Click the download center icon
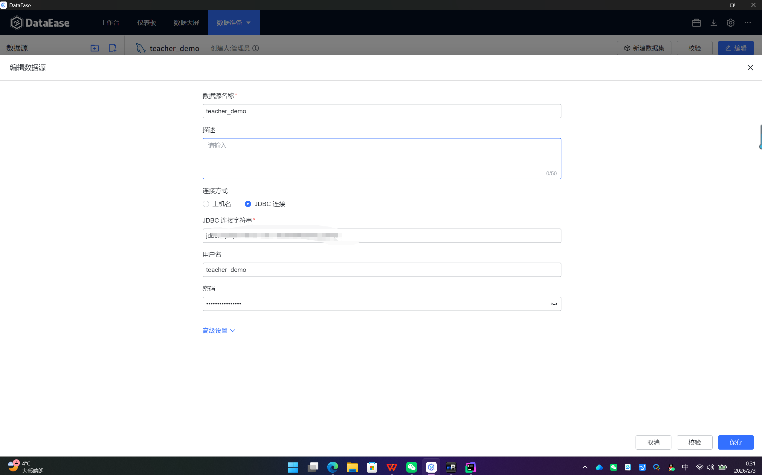Image resolution: width=762 pixels, height=475 pixels. click(714, 23)
